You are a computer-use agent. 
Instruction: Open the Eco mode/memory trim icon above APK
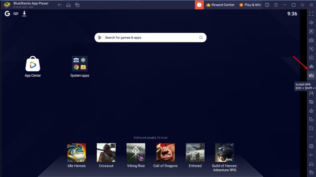311,66
